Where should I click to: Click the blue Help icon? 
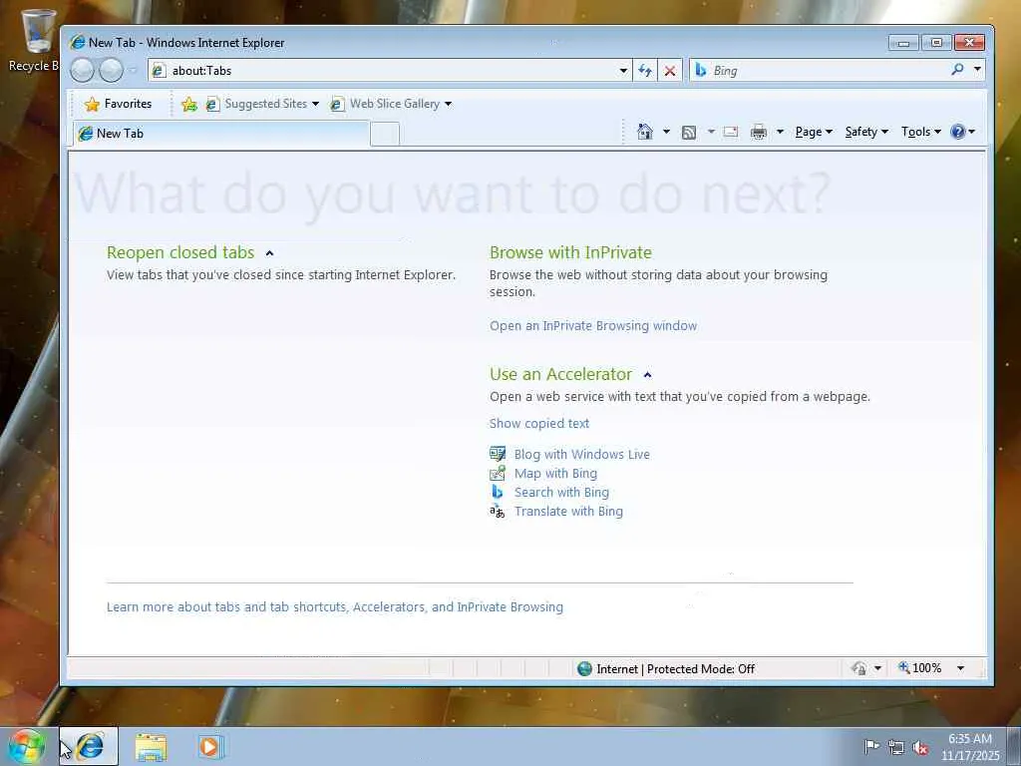tap(958, 133)
